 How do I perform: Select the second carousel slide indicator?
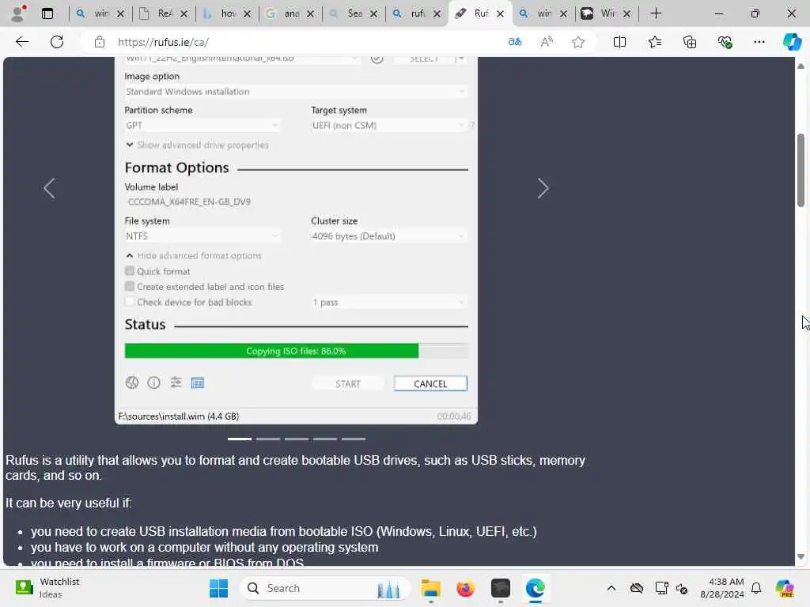click(x=268, y=439)
